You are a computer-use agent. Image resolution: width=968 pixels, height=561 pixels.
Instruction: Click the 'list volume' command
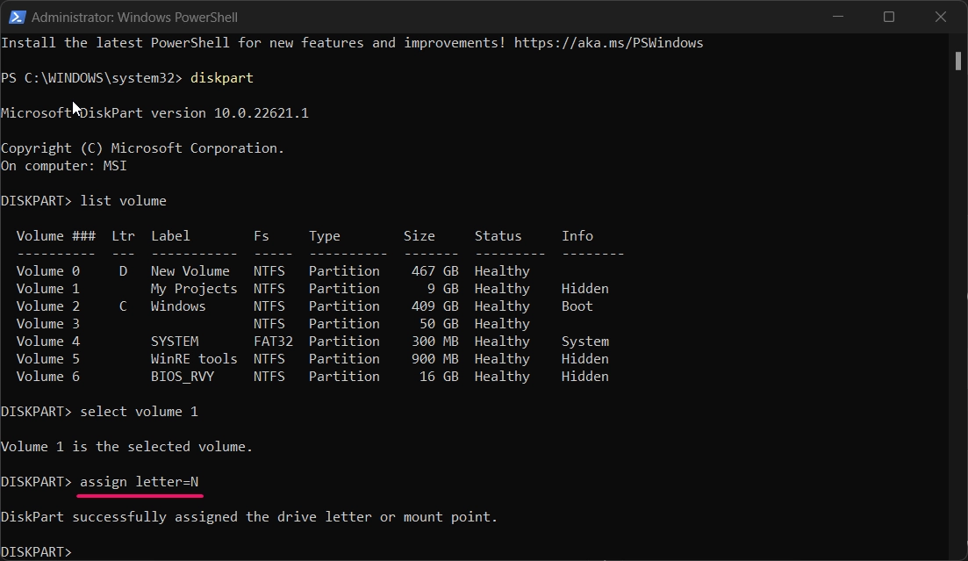[x=123, y=201]
